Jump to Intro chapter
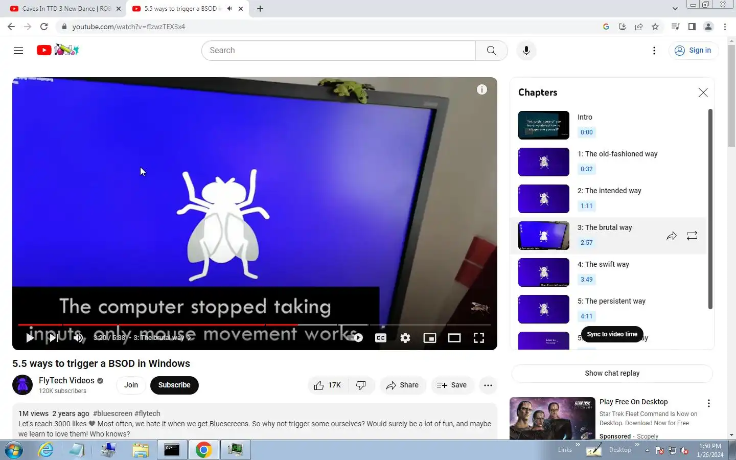 click(608, 125)
